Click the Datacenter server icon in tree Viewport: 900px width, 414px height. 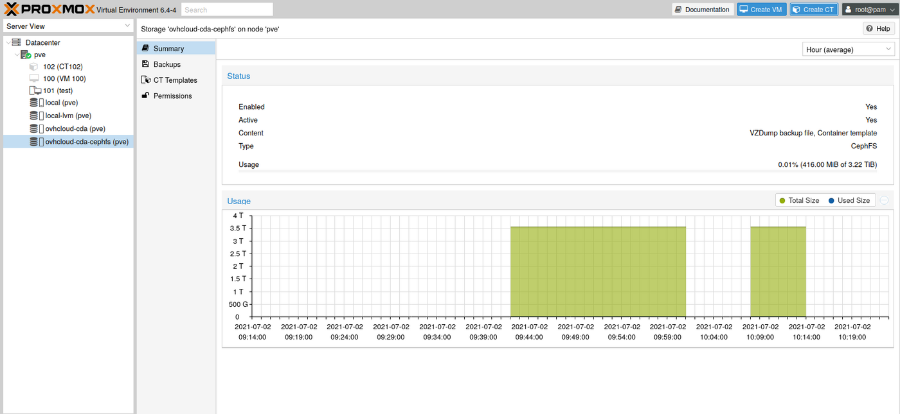pyautogui.click(x=17, y=42)
